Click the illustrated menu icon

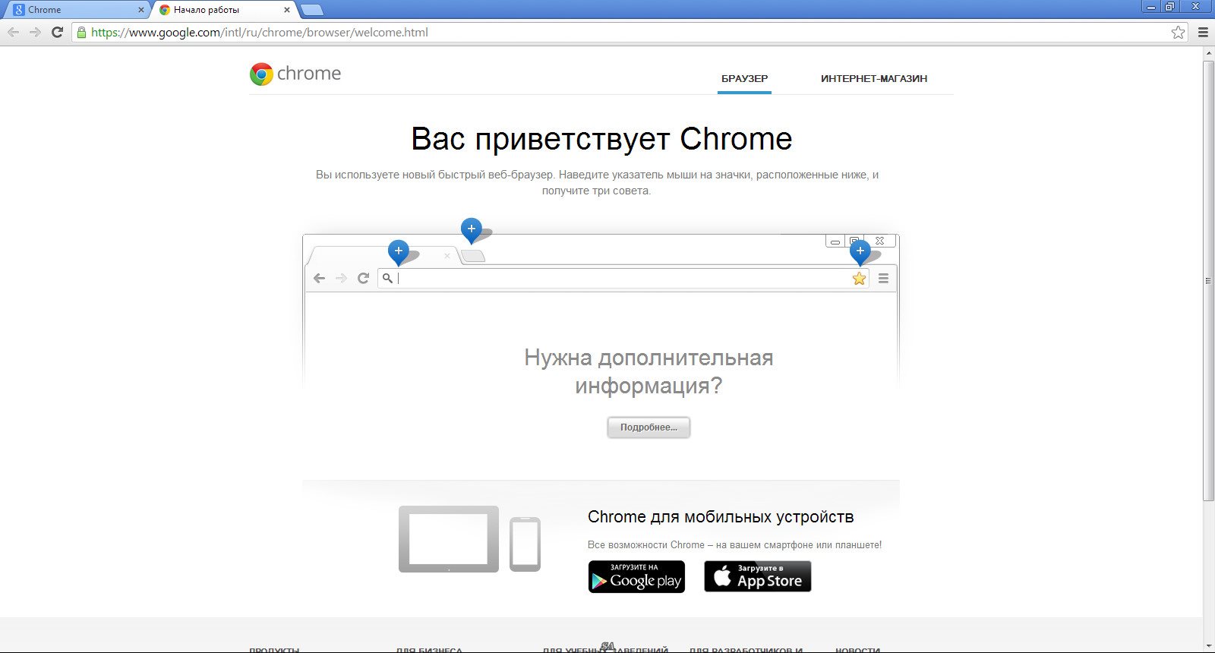tap(883, 279)
